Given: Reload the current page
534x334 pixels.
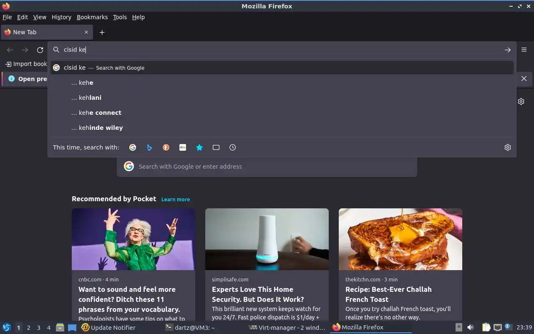Looking at the screenshot, I should (x=40, y=50).
